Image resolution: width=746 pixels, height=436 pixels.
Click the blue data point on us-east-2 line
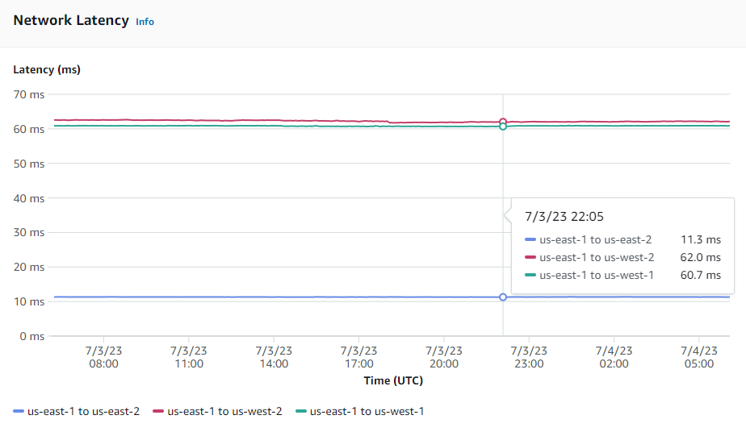pyautogui.click(x=503, y=297)
